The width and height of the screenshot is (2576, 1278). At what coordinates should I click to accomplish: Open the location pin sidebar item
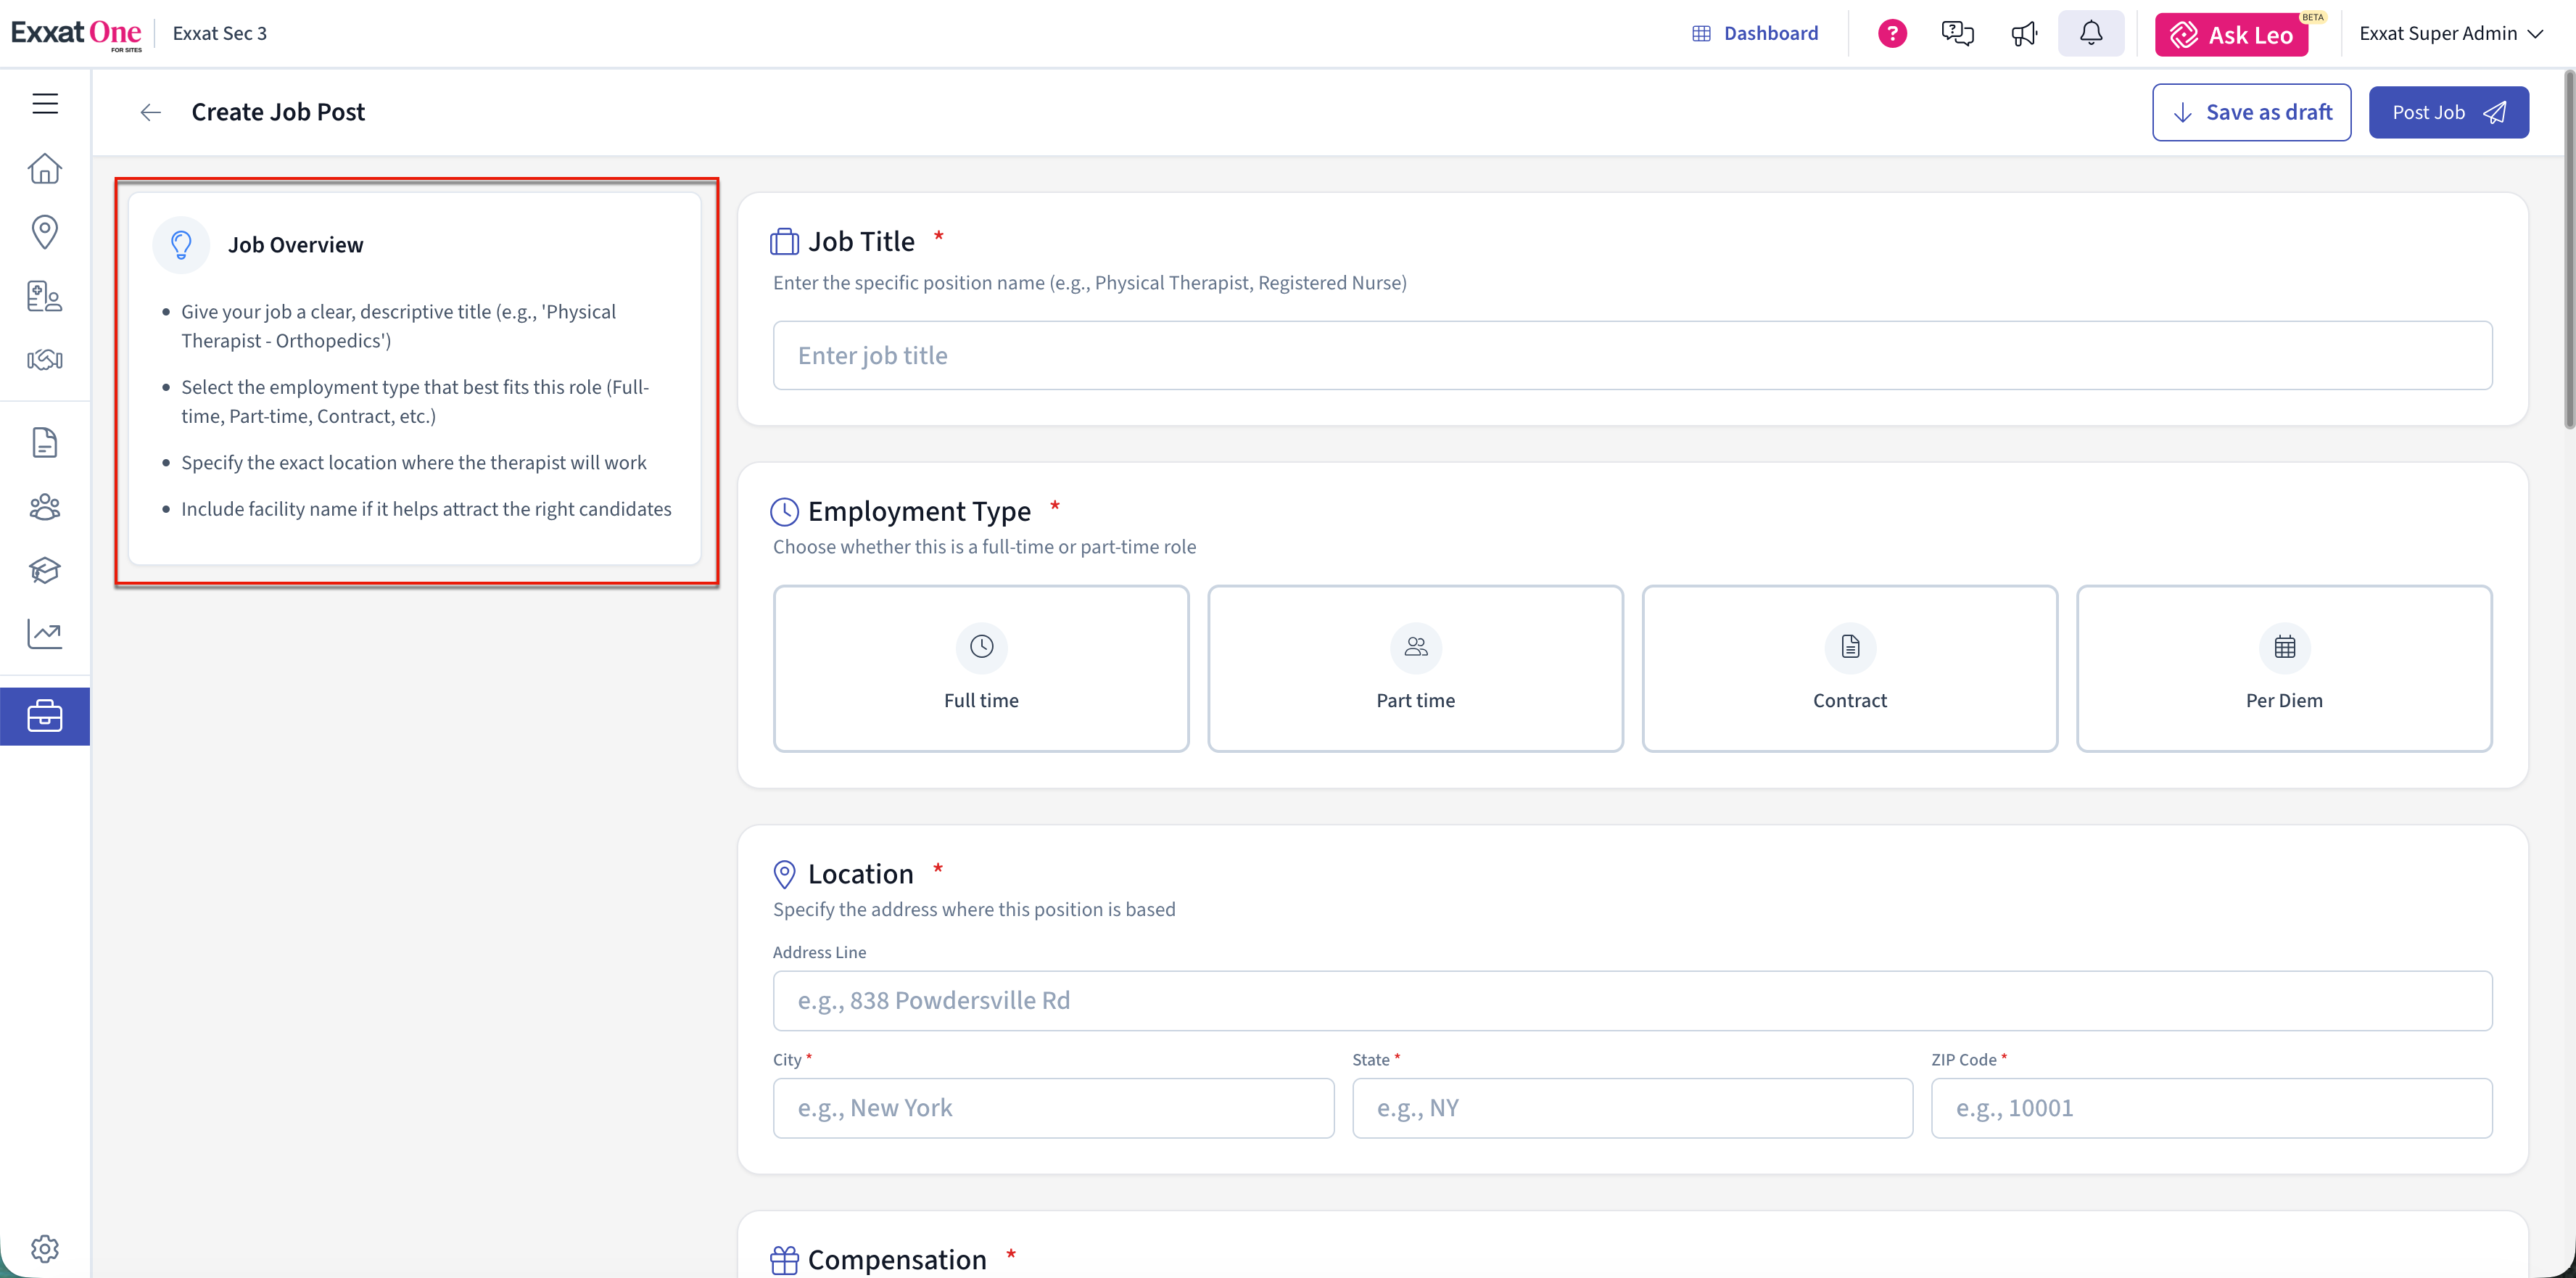45,232
